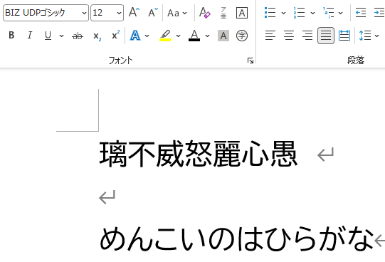Screen dimensions: 385x262
Task: Align text left
Action: pyautogui.click(x=270, y=36)
